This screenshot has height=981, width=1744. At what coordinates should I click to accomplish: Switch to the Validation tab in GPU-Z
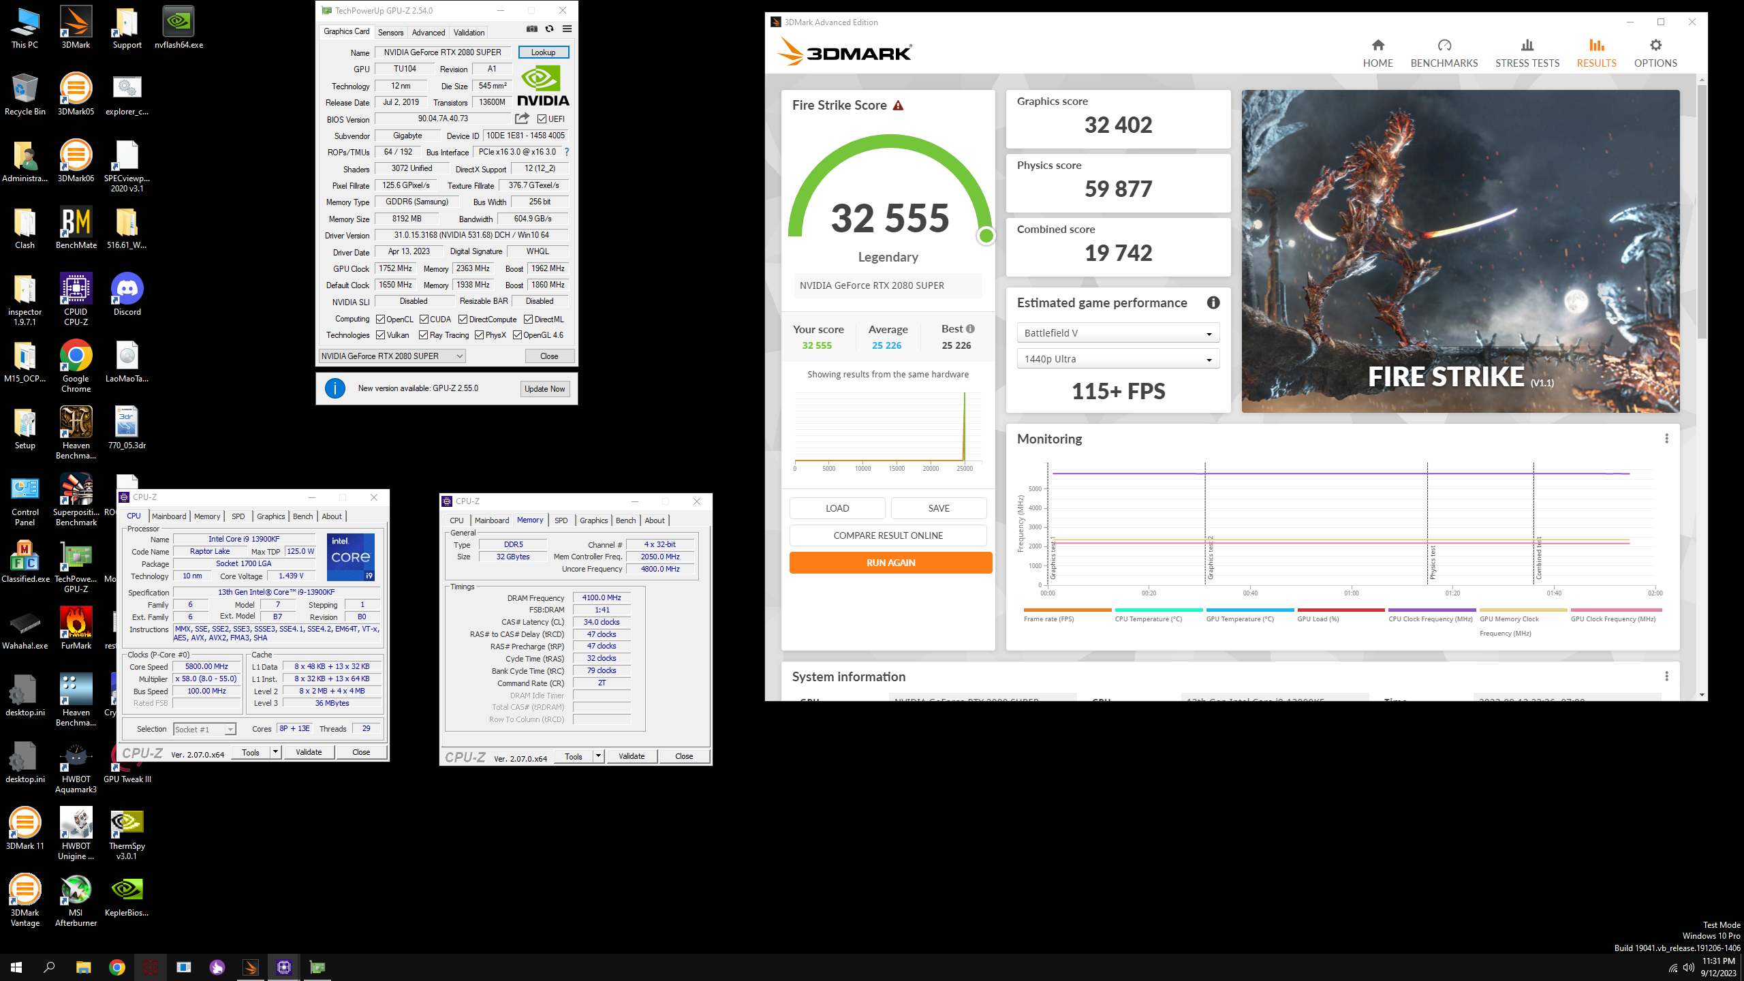click(469, 32)
